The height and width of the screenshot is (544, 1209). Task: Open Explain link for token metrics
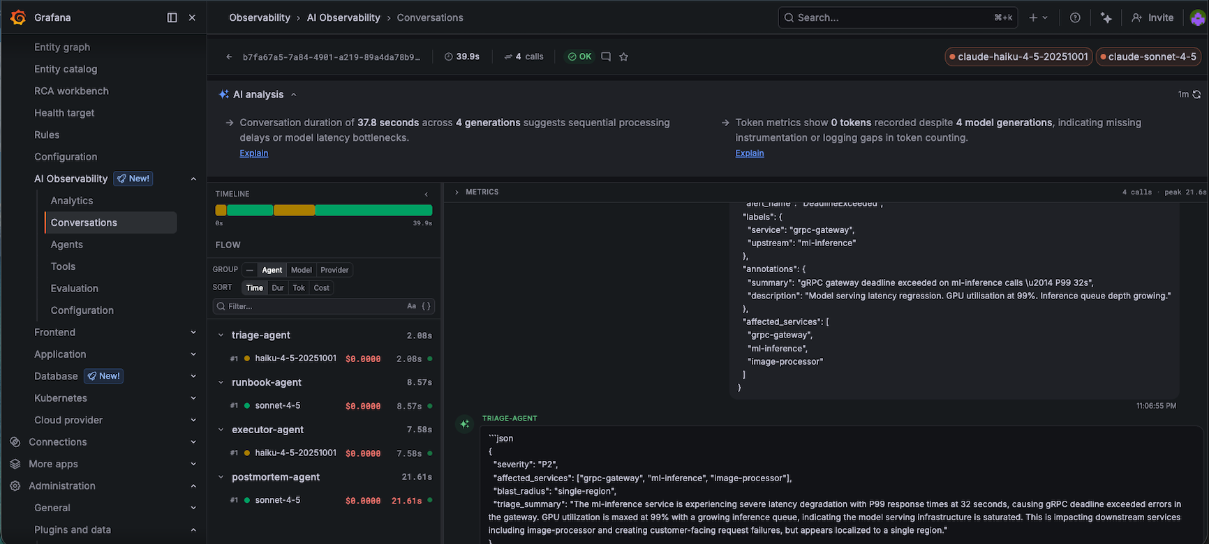click(x=750, y=153)
